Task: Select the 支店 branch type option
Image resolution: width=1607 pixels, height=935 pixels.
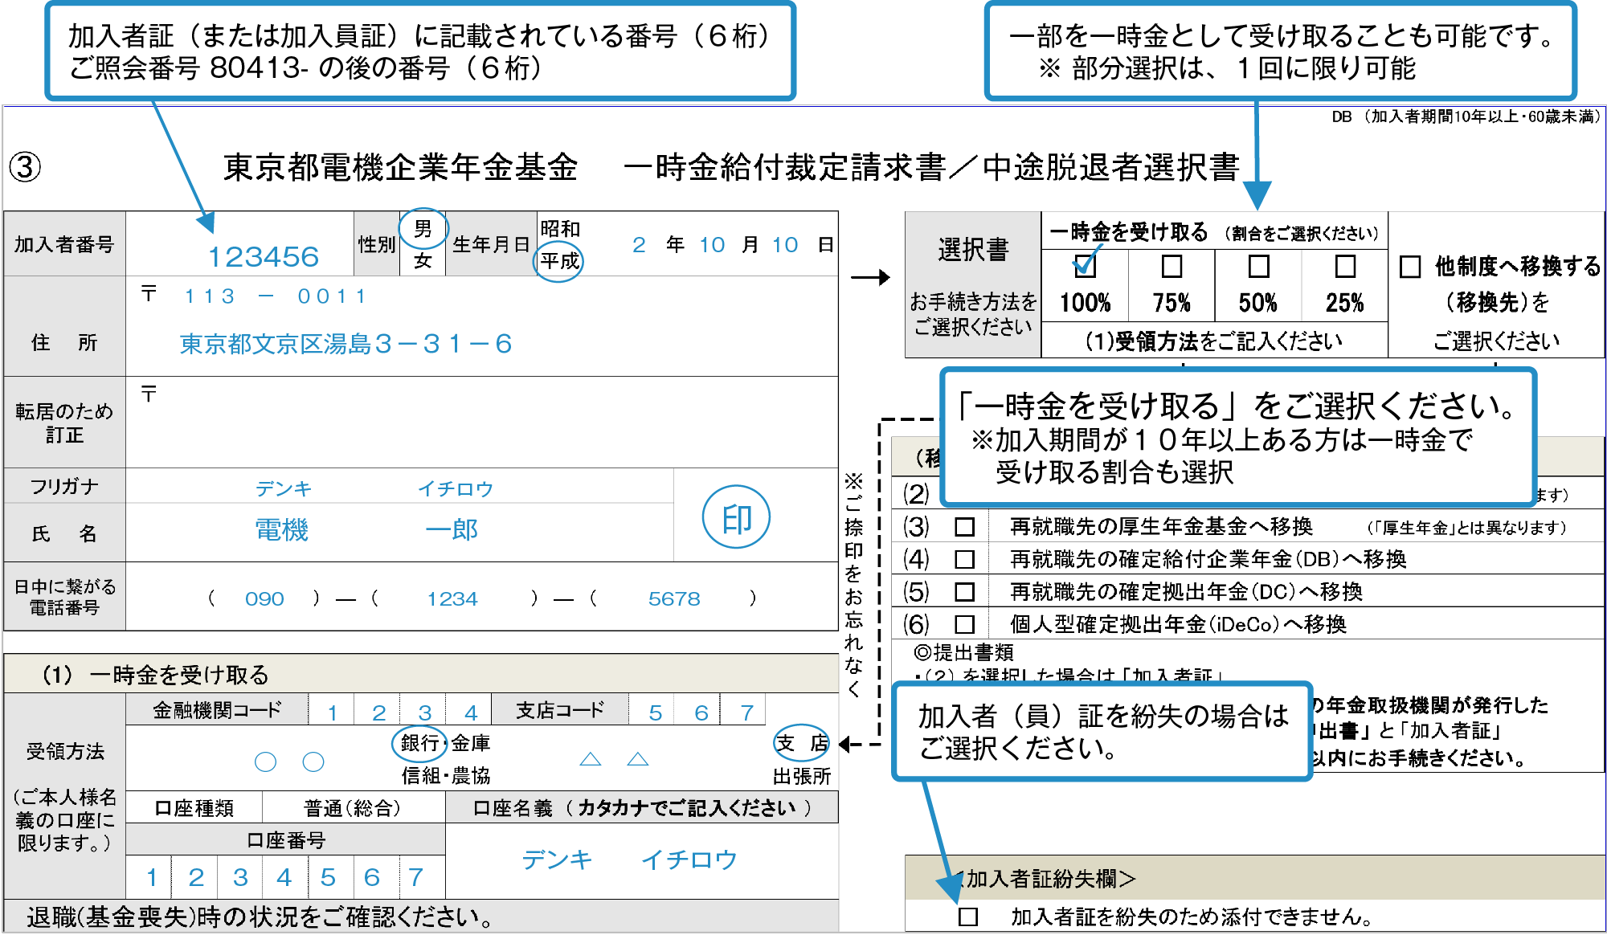Action: (801, 743)
